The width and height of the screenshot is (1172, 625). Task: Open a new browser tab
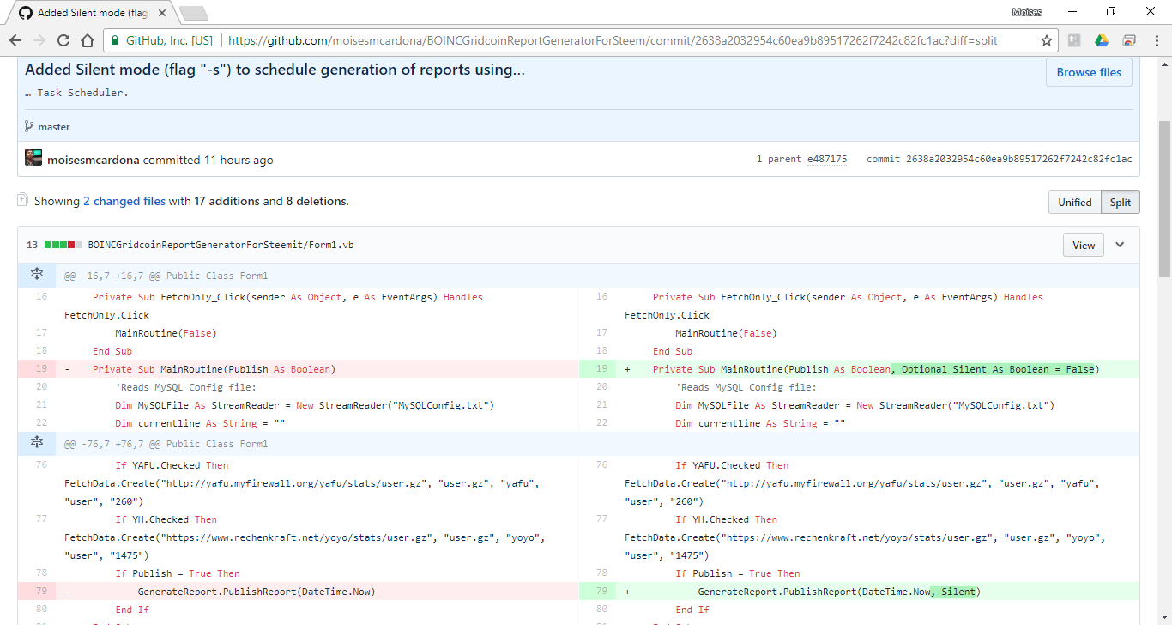pos(194,14)
